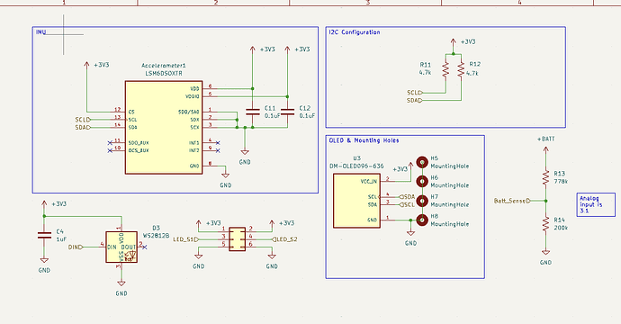Select the six-pin connector symbol
The image size is (621, 324).
(x=238, y=238)
